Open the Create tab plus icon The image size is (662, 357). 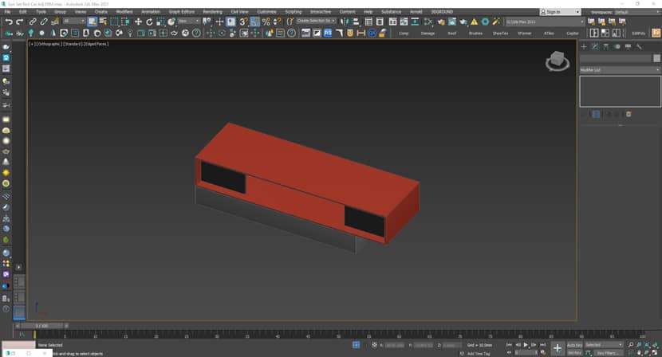[x=584, y=47]
